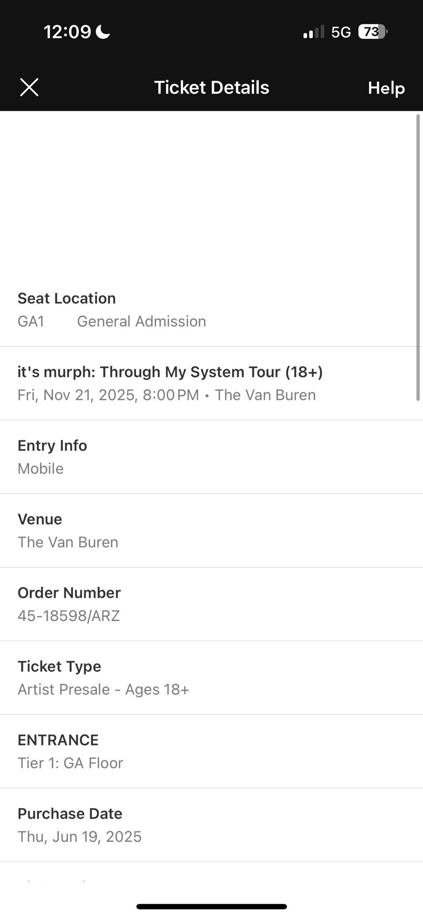Tap the Ticket Details header title
The height and width of the screenshot is (918, 423).
[211, 88]
